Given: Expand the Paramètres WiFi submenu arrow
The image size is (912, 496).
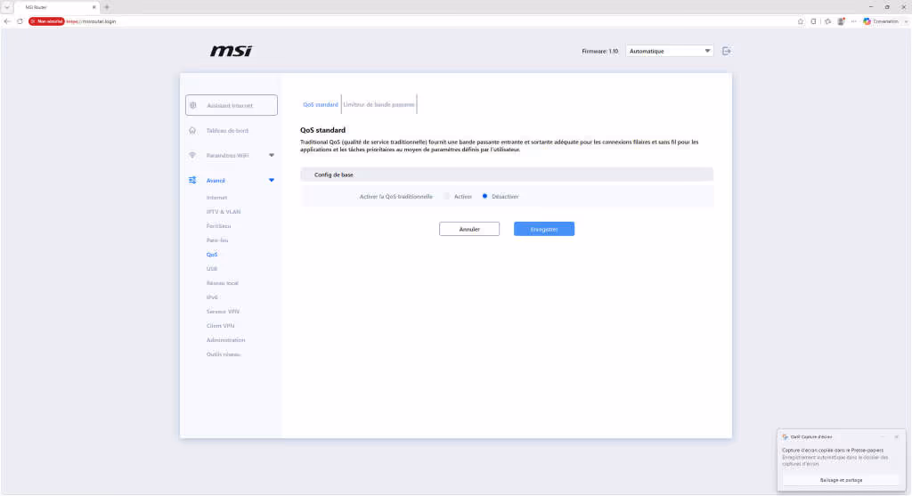Looking at the screenshot, I should click(271, 155).
